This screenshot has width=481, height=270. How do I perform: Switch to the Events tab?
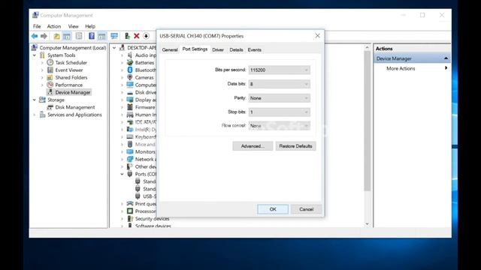(255, 49)
